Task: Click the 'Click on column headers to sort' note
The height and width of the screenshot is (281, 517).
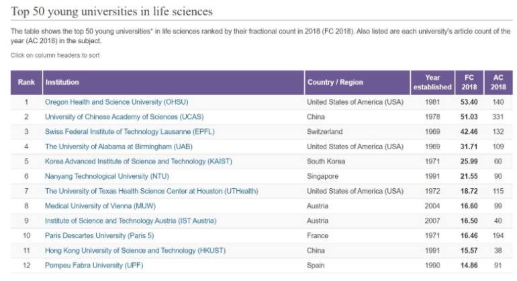Action: (x=55, y=56)
